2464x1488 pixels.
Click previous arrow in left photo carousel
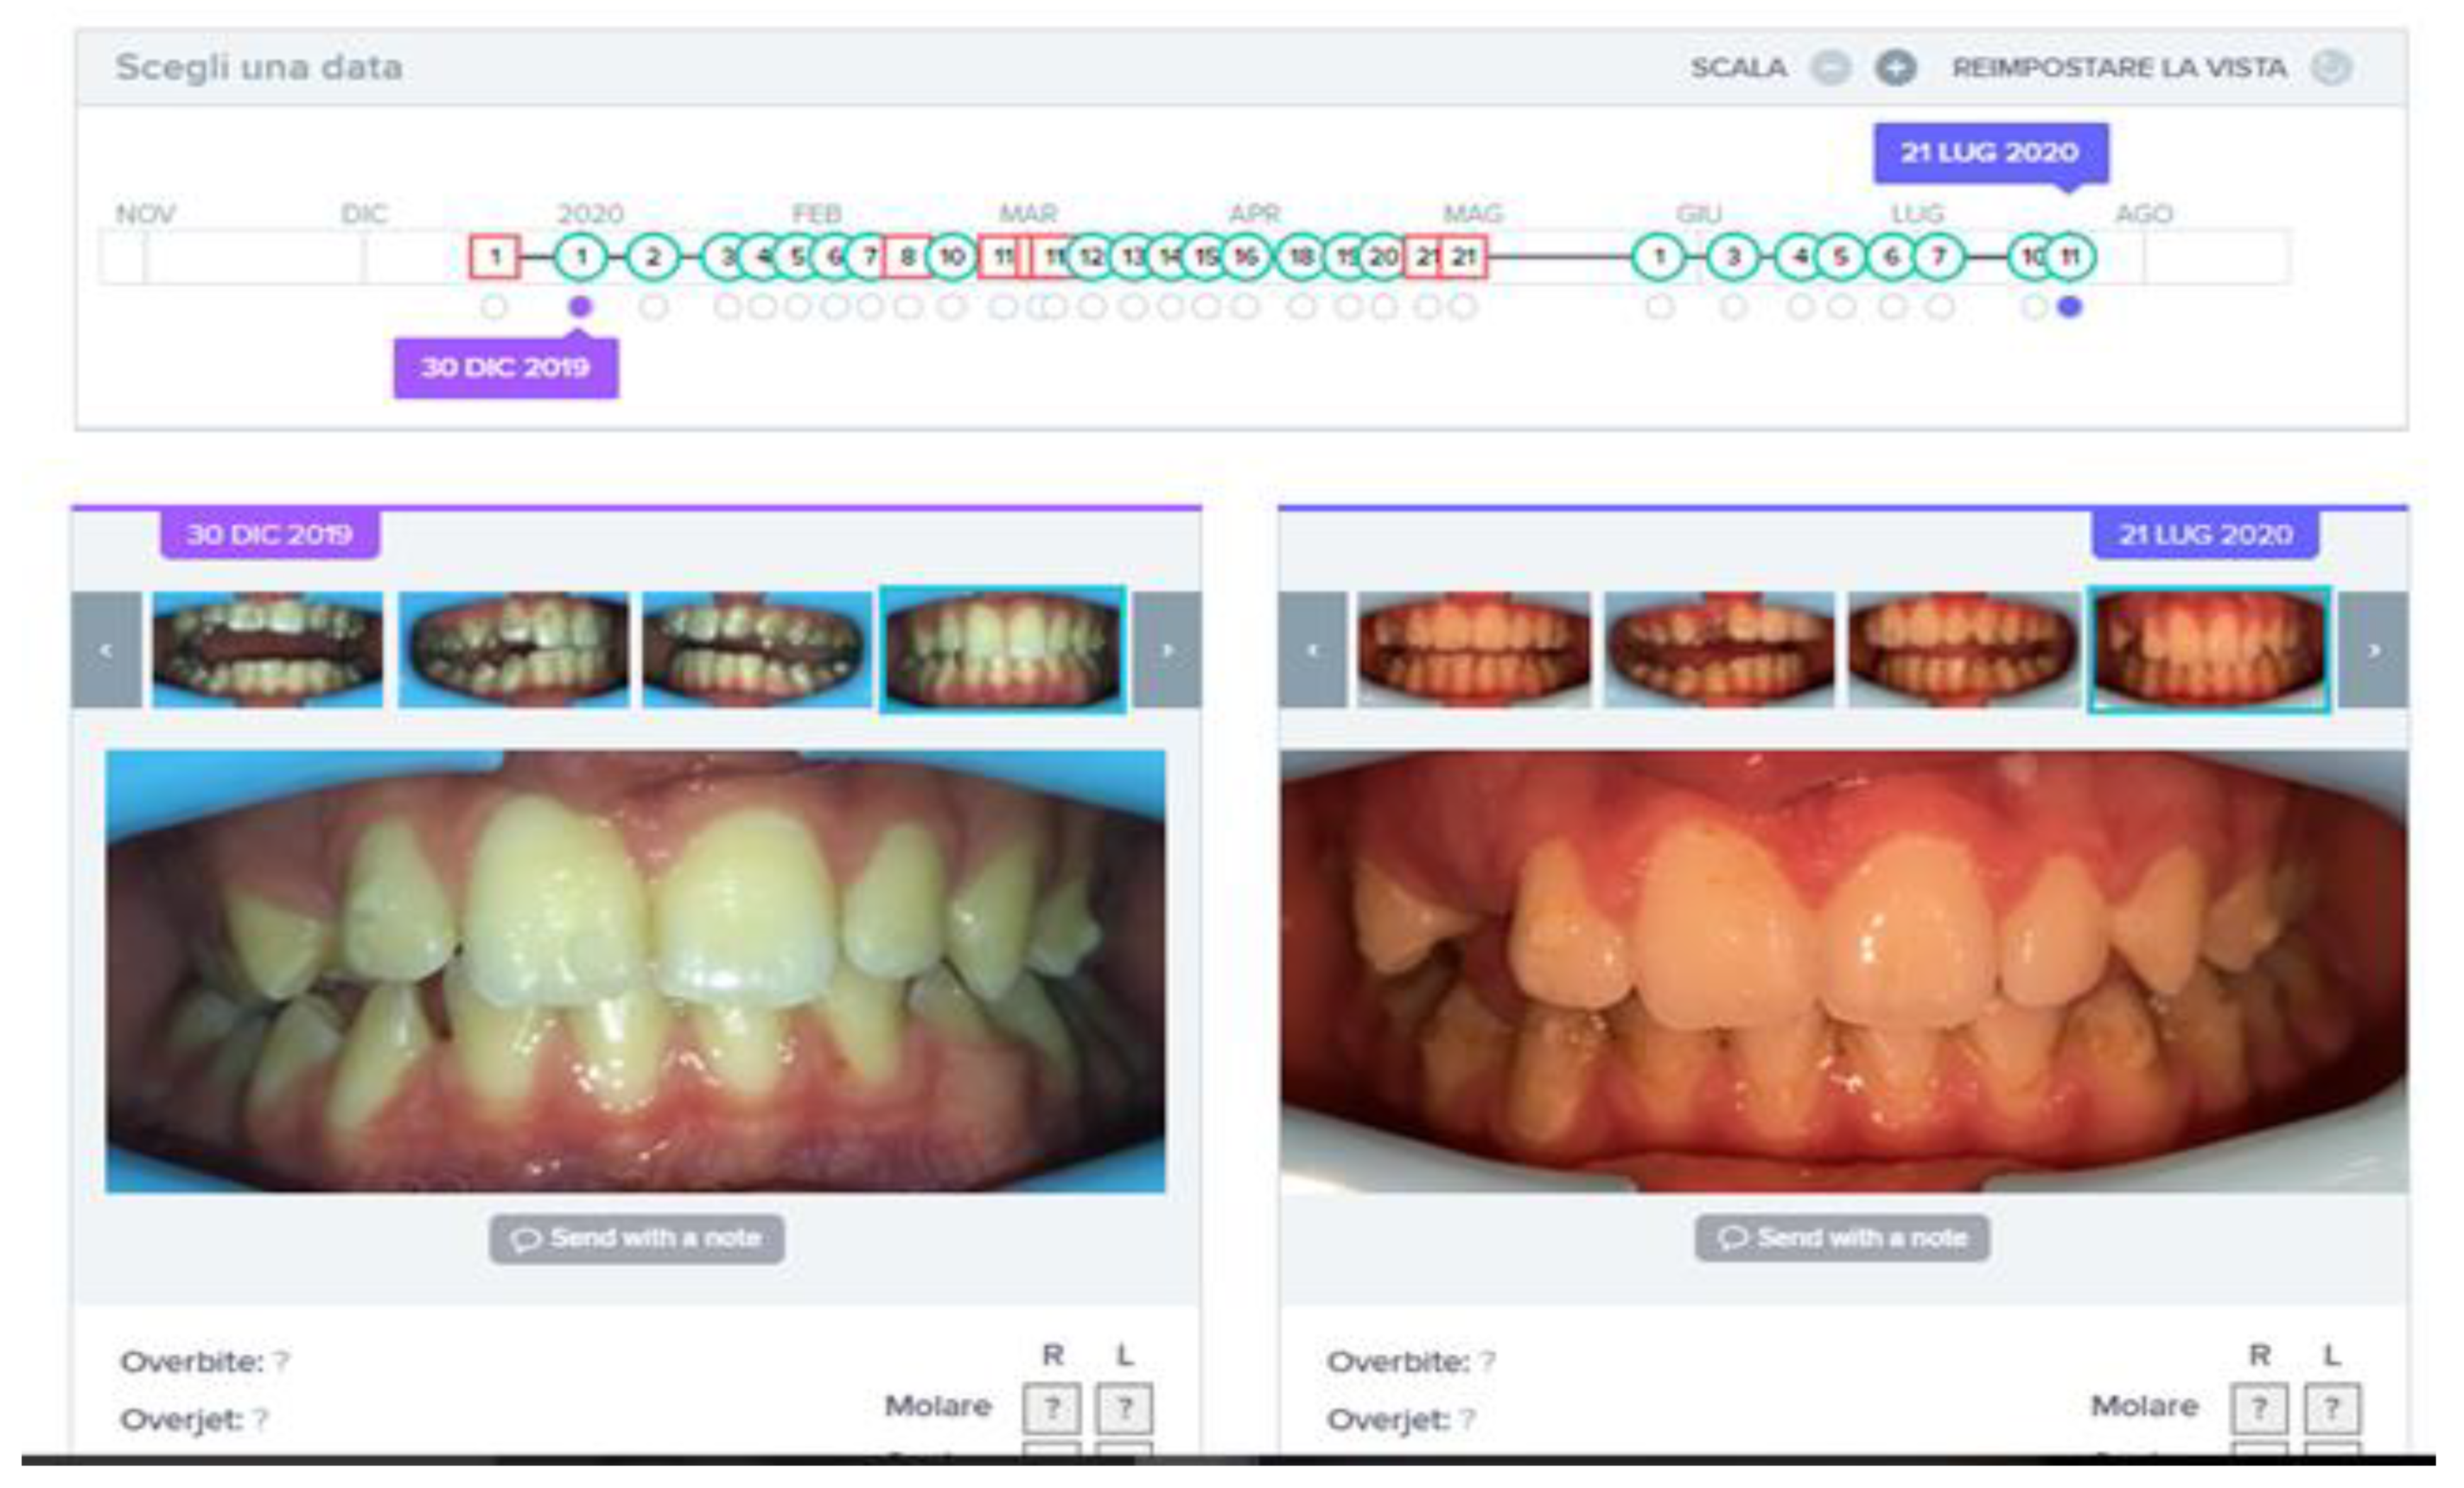click(x=106, y=650)
